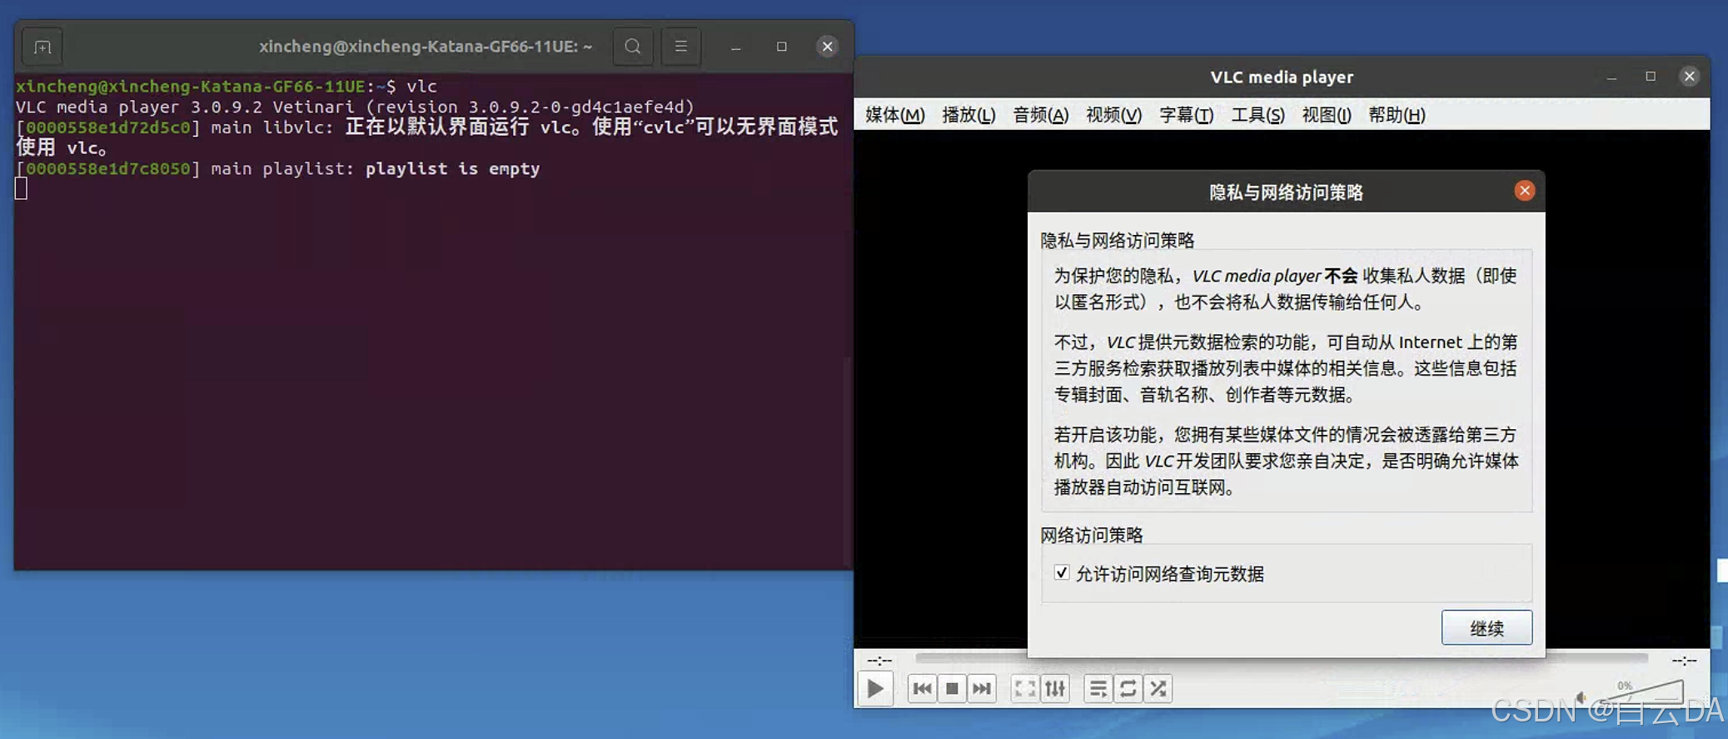Toggle VLC fullscreen mode icon
1728x739 pixels.
pyautogui.click(x=1024, y=688)
